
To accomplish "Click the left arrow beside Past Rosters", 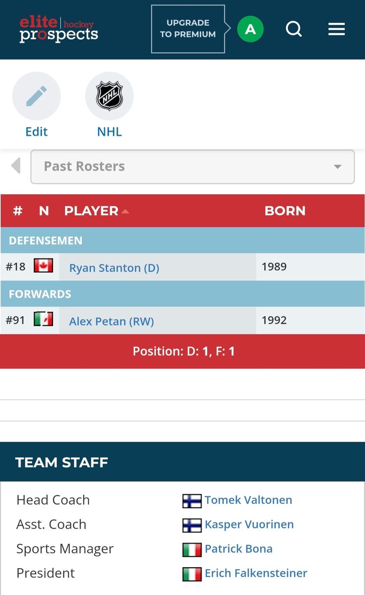I will point(16,166).
